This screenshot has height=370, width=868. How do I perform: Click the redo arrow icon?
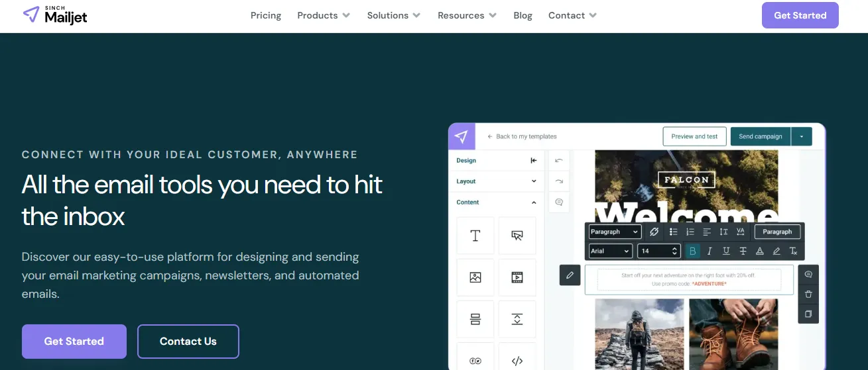[x=559, y=181]
